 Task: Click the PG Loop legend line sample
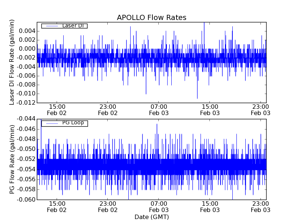pos(52,124)
